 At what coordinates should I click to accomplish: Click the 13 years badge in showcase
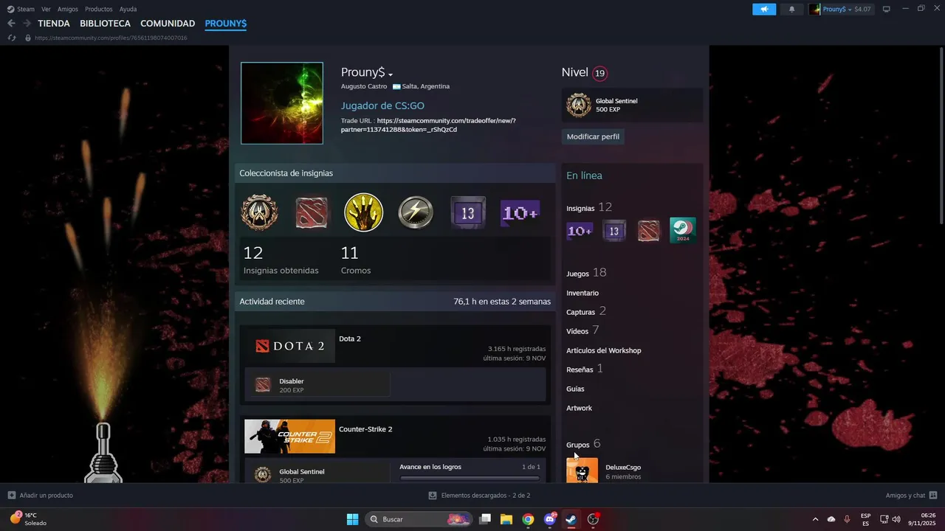click(x=467, y=213)
